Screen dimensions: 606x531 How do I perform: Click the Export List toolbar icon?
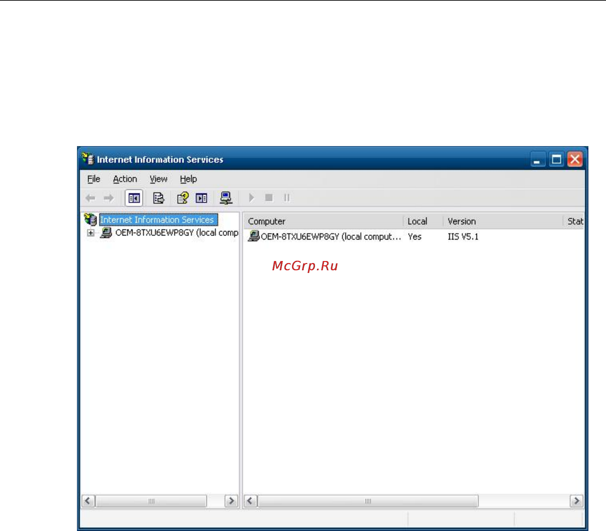[159, 198]
